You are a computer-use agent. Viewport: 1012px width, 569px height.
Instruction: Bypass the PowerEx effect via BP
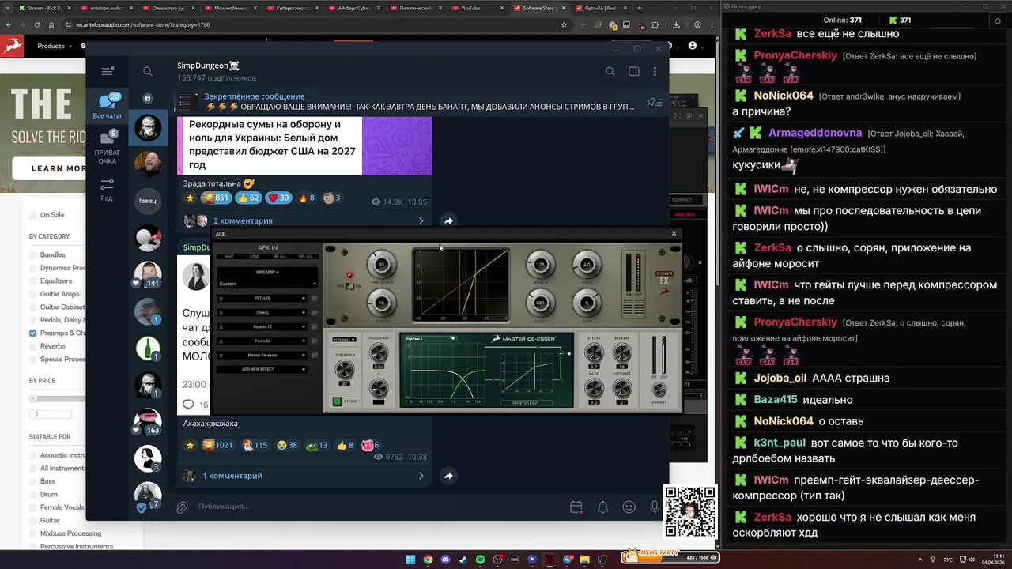tap(315, 341)
